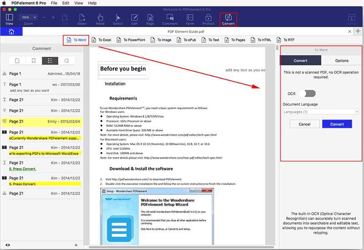The height and width of the screenshot is (250, 364).
Task: Open the Protect tool
Action: pyautogui.click(x=208, y=20)
